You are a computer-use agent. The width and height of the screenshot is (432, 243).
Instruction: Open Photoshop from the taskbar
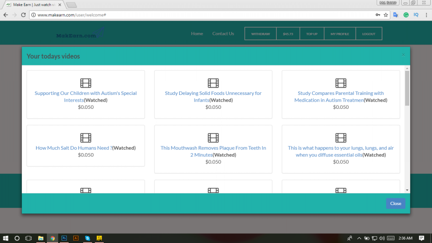click(x=64, y=238)
